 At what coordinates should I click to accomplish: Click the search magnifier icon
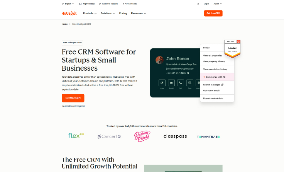pyautogui.click(x=198, y=4)
